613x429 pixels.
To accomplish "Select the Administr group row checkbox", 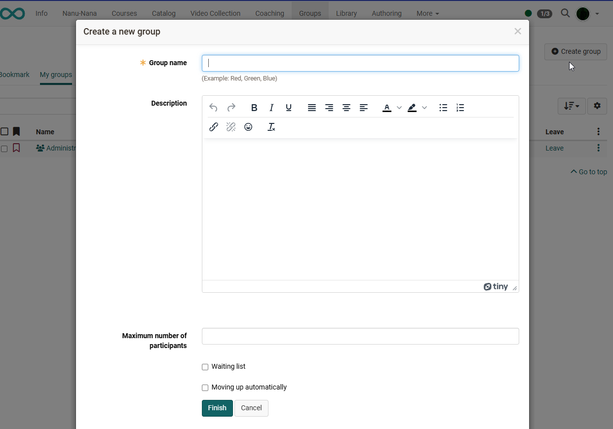I will (x=4, y=149).
